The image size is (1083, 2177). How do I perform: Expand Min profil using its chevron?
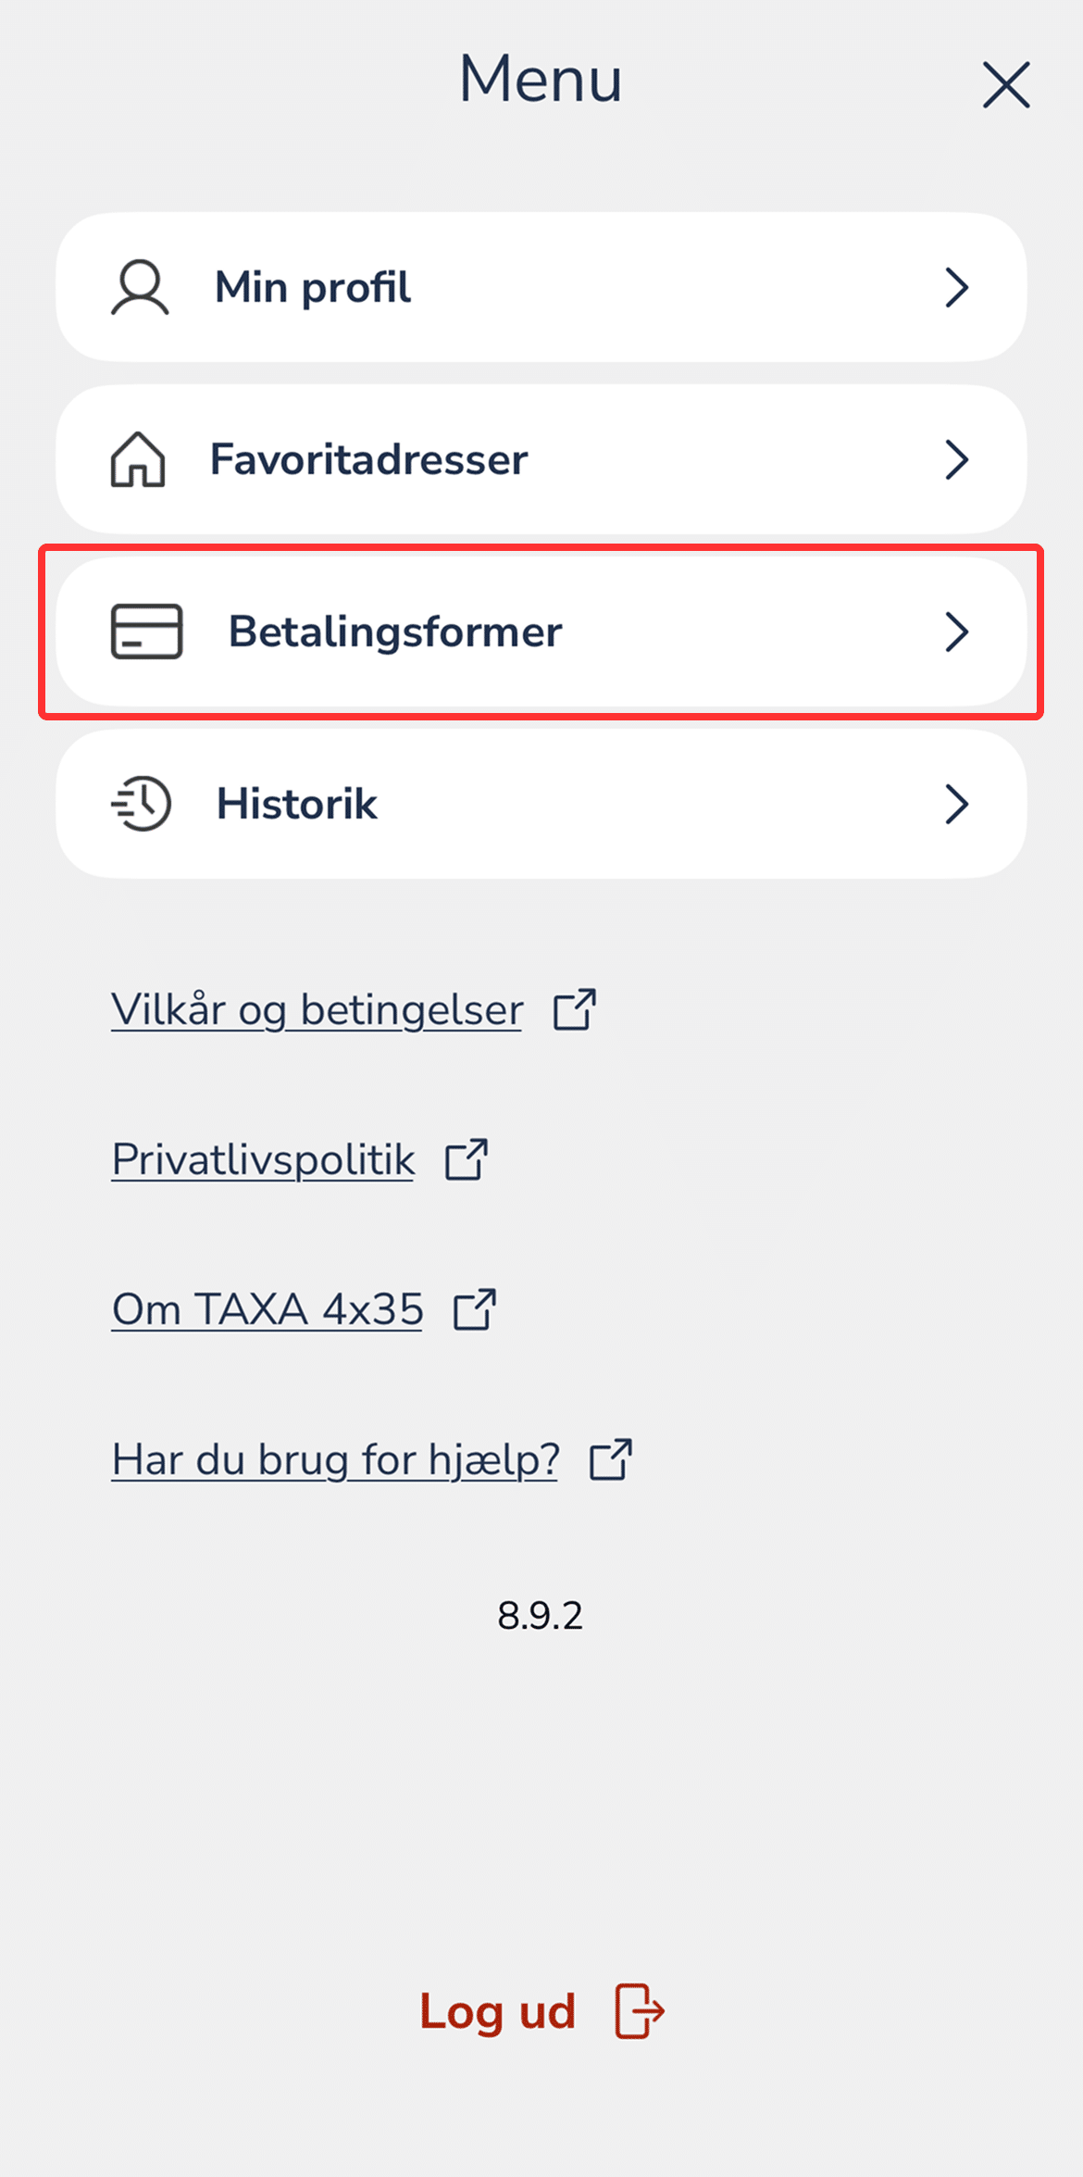tap(956, 287)
